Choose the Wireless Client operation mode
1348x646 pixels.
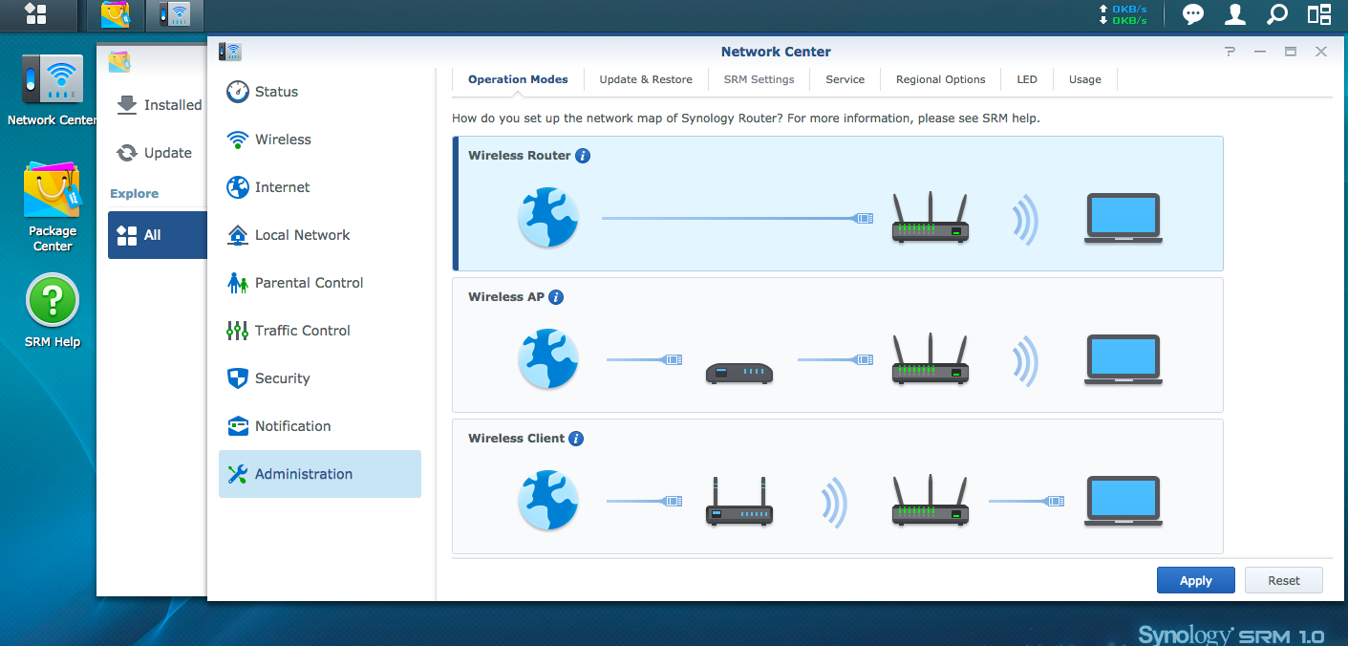coord(838,486)
